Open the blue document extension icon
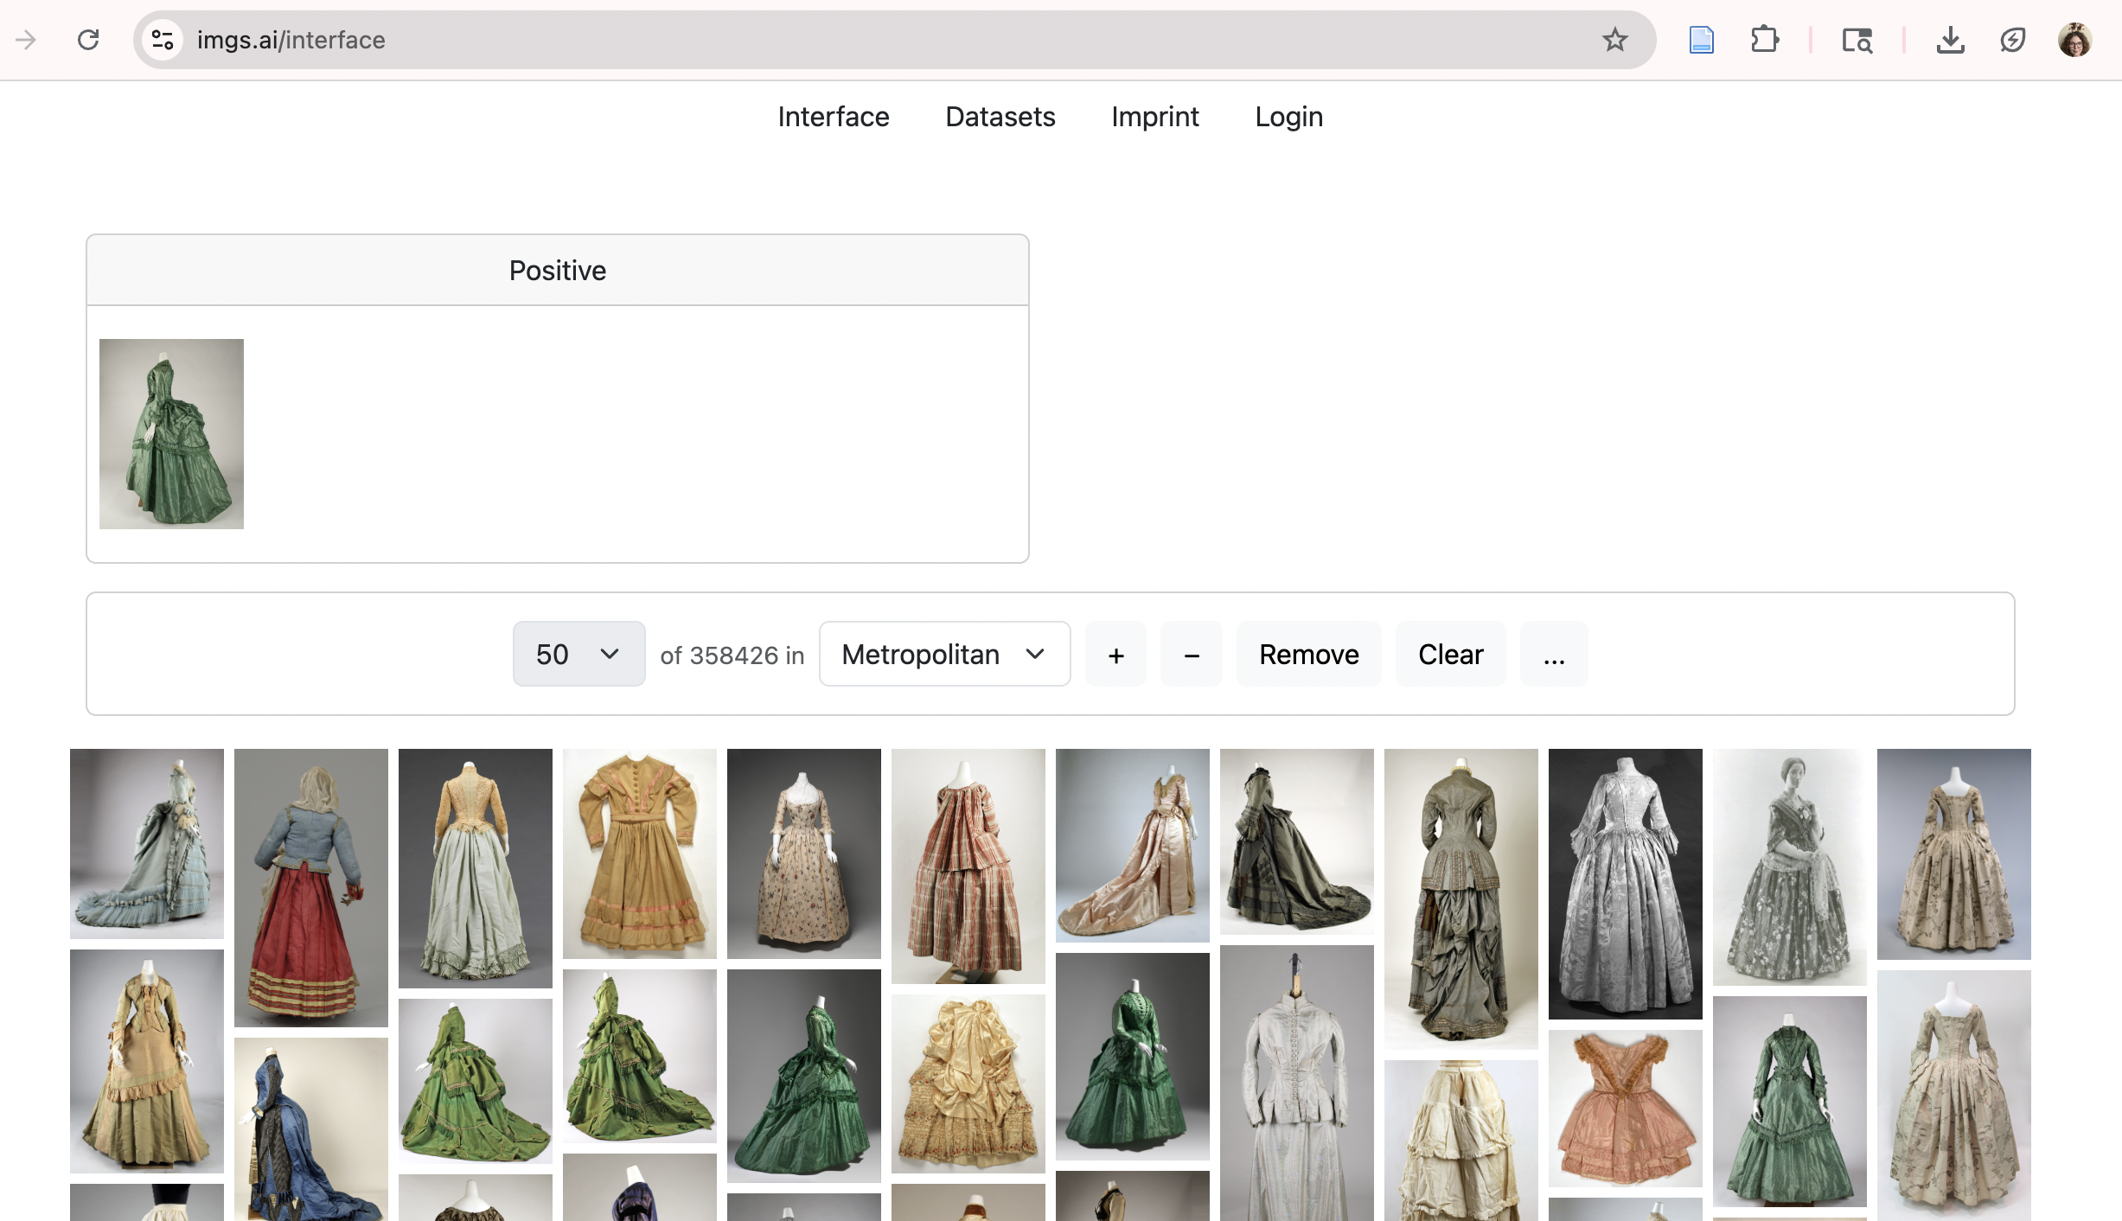 tap(1701, 40)
